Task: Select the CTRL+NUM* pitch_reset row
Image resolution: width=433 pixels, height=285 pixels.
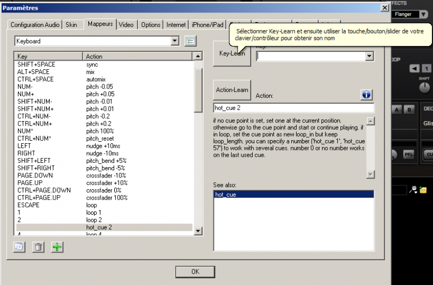Action: tap(104, 138)
